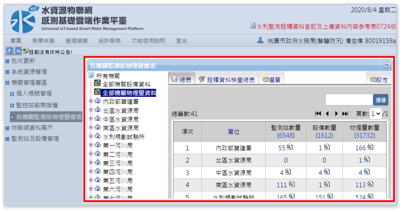Viewport: 404px width, 212px height.
Task: Switch to 選單 tab
Action: [x=271, y=79]
